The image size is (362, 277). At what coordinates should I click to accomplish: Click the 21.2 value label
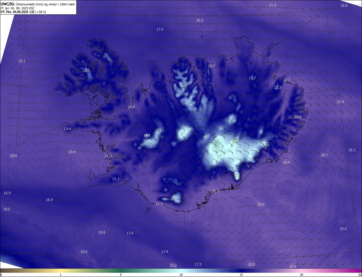173,265
